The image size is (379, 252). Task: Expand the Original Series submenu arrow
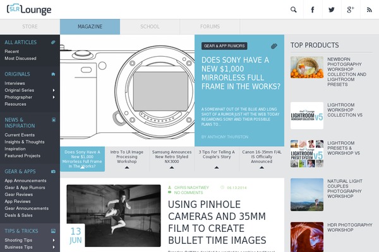click(54, 90)
